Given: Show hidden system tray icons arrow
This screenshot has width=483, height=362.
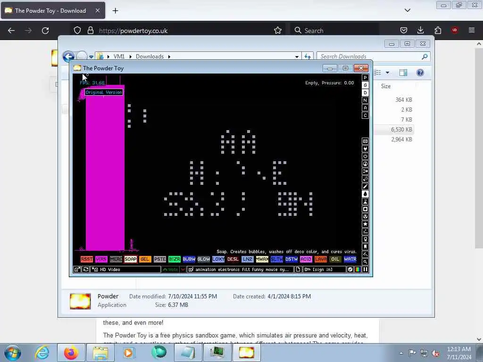Looking at the screenshot, I should 401,353.
